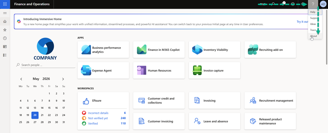
Task: Click the Customer credit and collections icon
Action: [x=142, y=101]
